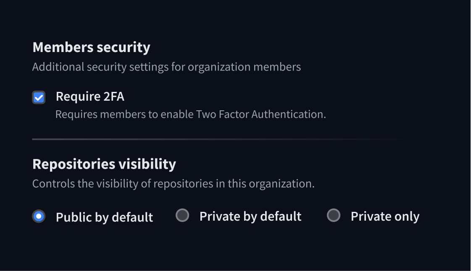Click the Public by default label
Screen dimensions: 471x271
coord(104,217)
